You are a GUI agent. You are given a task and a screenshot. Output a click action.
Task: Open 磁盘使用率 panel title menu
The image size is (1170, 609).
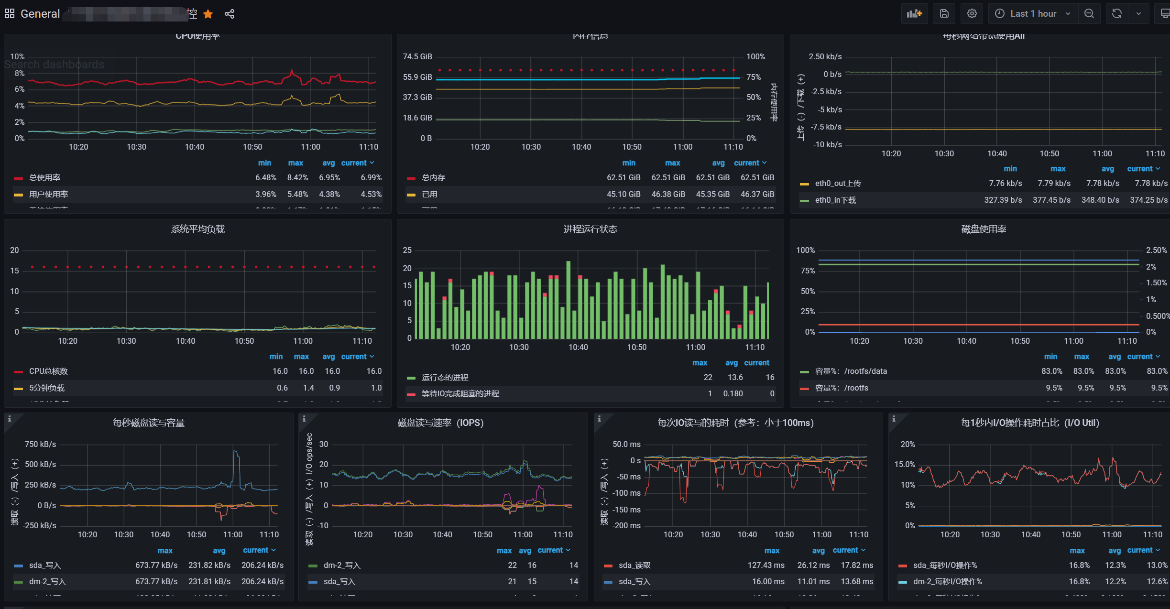984,229
